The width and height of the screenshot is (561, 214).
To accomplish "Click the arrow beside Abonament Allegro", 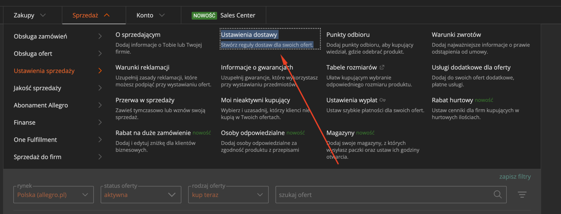I will (x=100, y=105).
